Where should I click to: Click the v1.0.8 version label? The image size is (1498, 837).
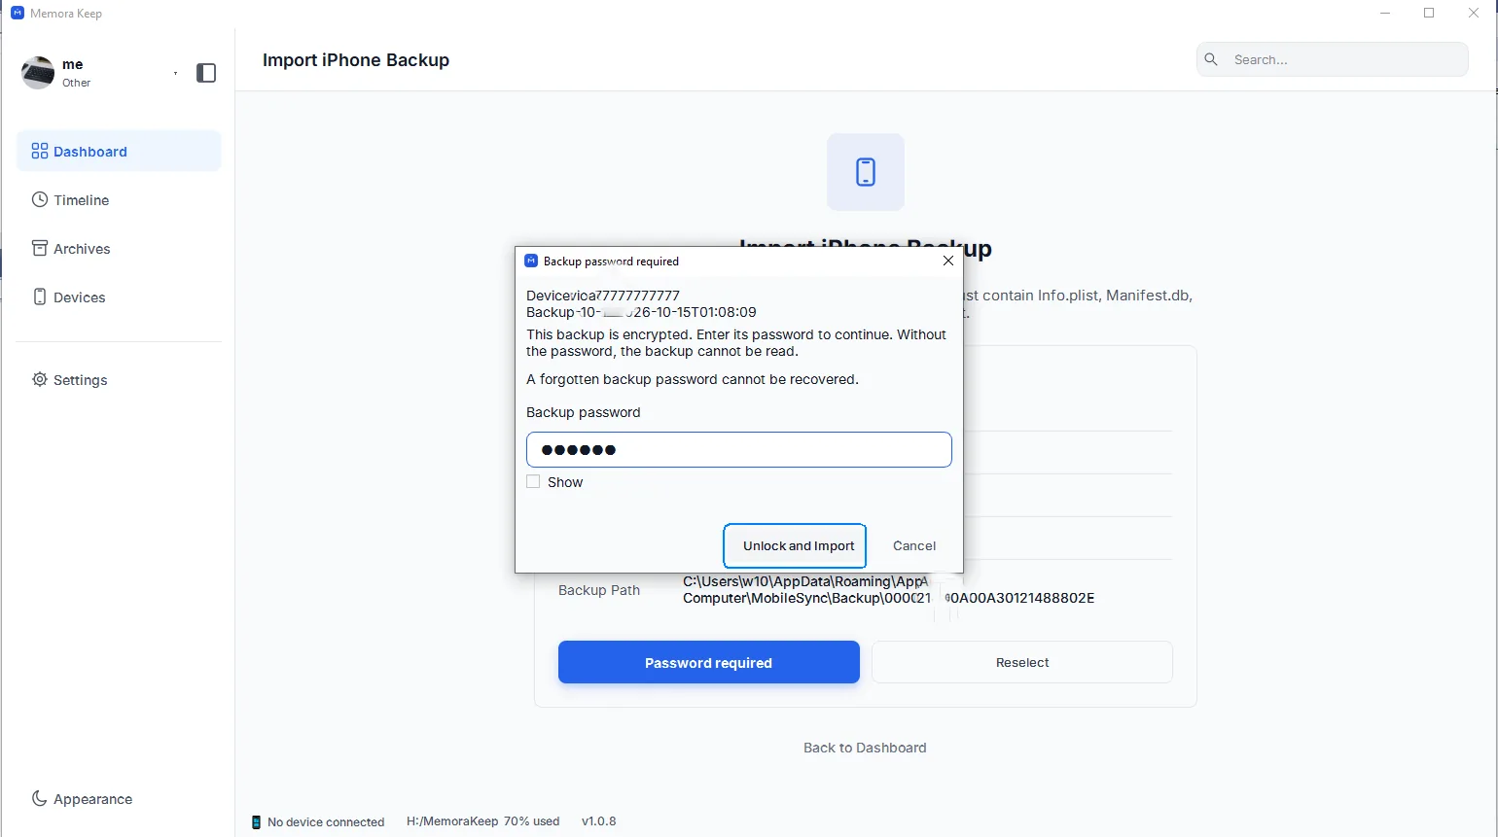(599, 821)
